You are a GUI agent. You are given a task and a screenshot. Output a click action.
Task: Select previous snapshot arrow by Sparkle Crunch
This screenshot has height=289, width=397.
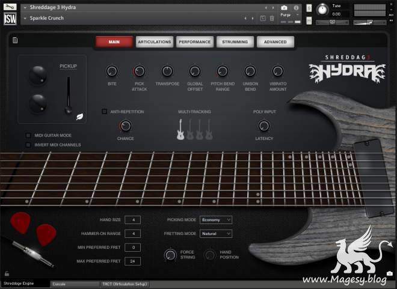pyautogui.click(x=245, y=18)
